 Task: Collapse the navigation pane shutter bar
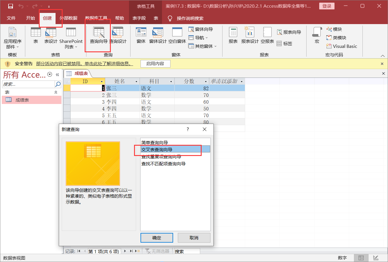coord(58,75)
